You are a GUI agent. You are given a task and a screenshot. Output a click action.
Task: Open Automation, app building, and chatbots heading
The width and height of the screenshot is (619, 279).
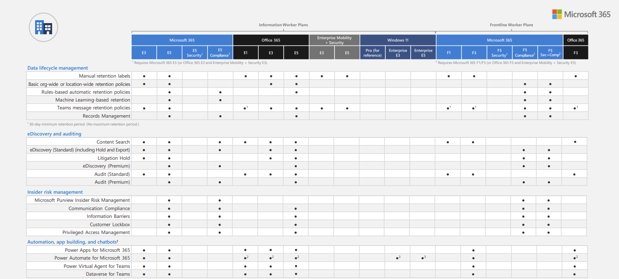[x=73, y=242]
